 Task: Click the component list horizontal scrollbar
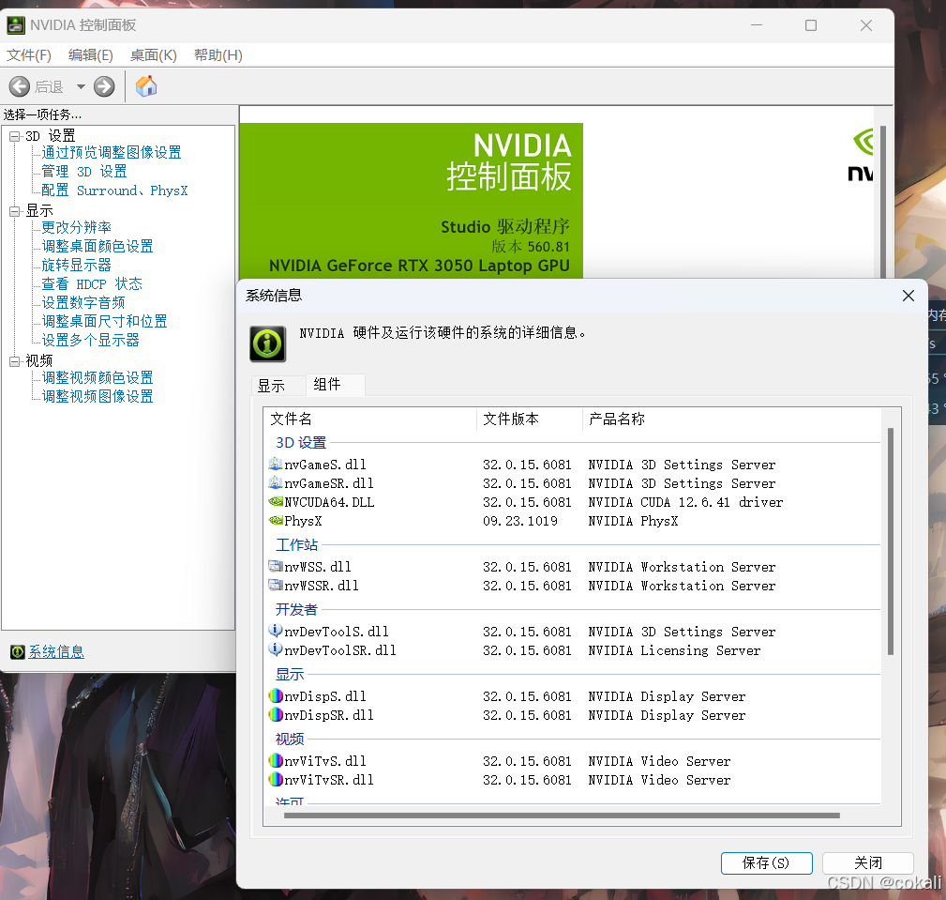coord(562,816)
